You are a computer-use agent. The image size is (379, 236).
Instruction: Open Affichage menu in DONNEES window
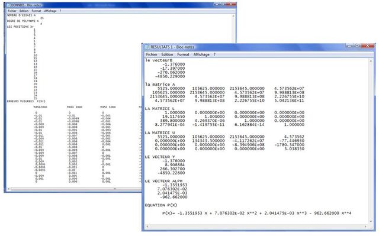tap(50, 11)
